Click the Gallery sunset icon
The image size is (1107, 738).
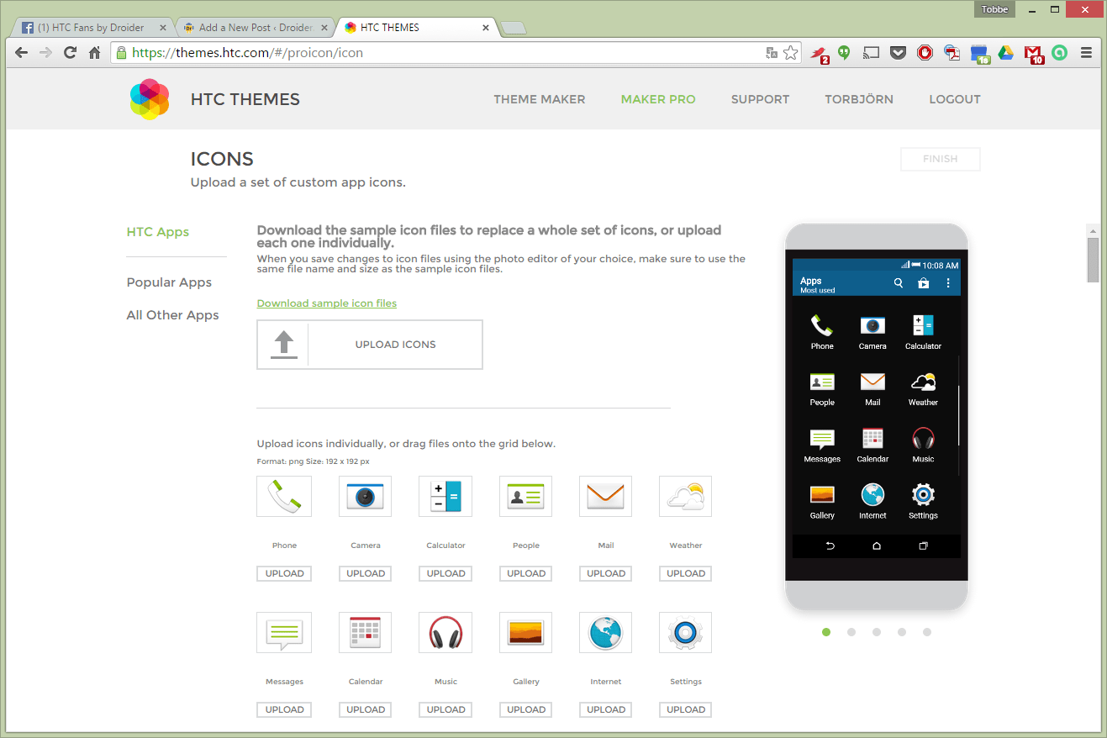[x=525, y=632]
